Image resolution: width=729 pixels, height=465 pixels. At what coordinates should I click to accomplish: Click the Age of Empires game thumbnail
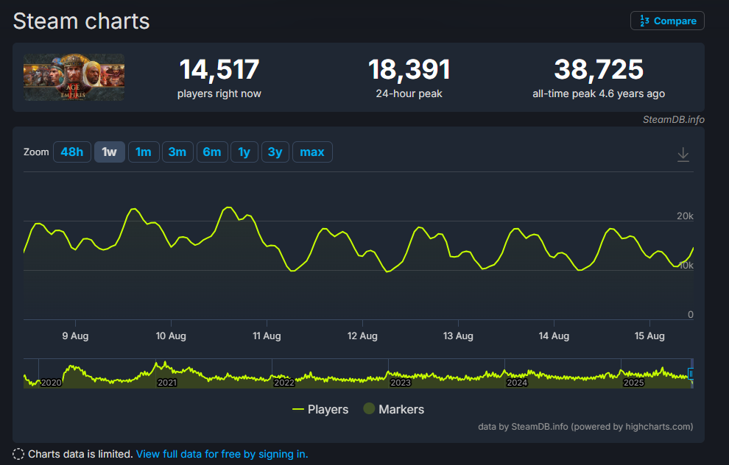coord(74,77)
